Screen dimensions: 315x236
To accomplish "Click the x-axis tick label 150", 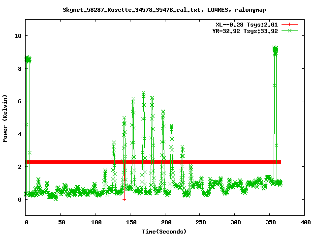I will point(131,222).
